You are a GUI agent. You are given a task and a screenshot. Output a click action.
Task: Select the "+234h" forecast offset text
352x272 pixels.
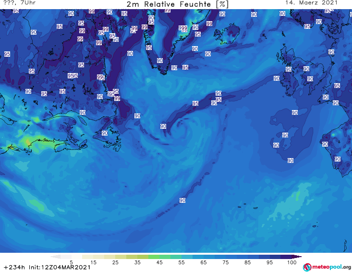coord(14,268)
